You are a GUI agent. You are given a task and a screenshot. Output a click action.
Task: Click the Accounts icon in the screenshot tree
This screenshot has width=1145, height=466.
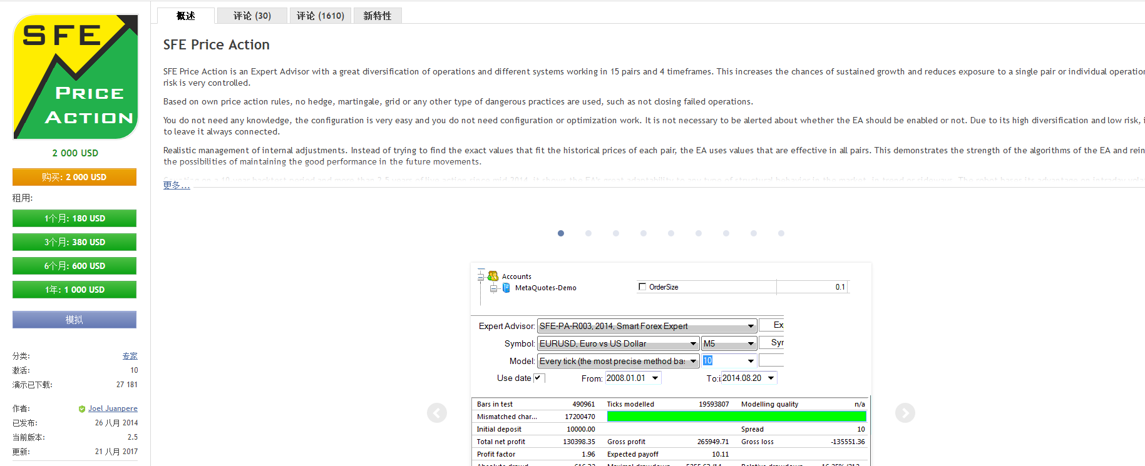coord(493,276)
